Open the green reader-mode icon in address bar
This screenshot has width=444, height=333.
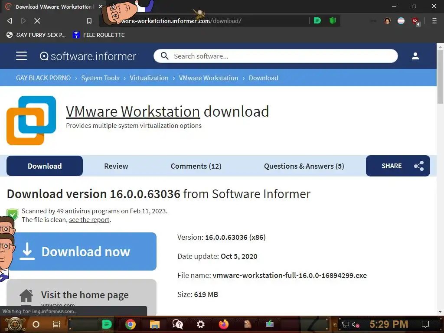(317, 21)
